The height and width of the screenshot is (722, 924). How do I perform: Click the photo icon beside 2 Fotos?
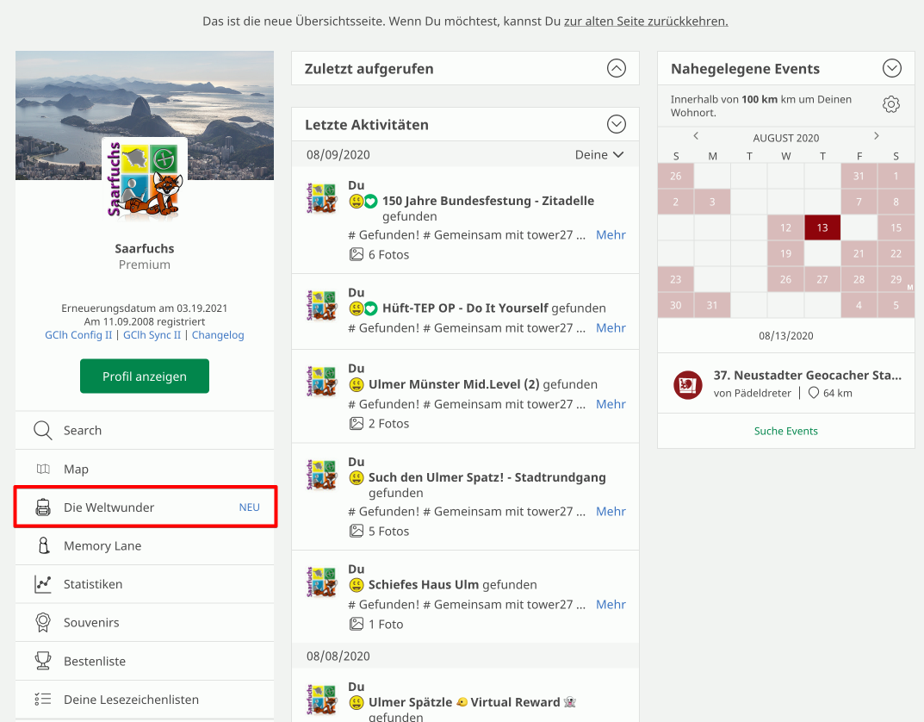(x=356, y=423)
